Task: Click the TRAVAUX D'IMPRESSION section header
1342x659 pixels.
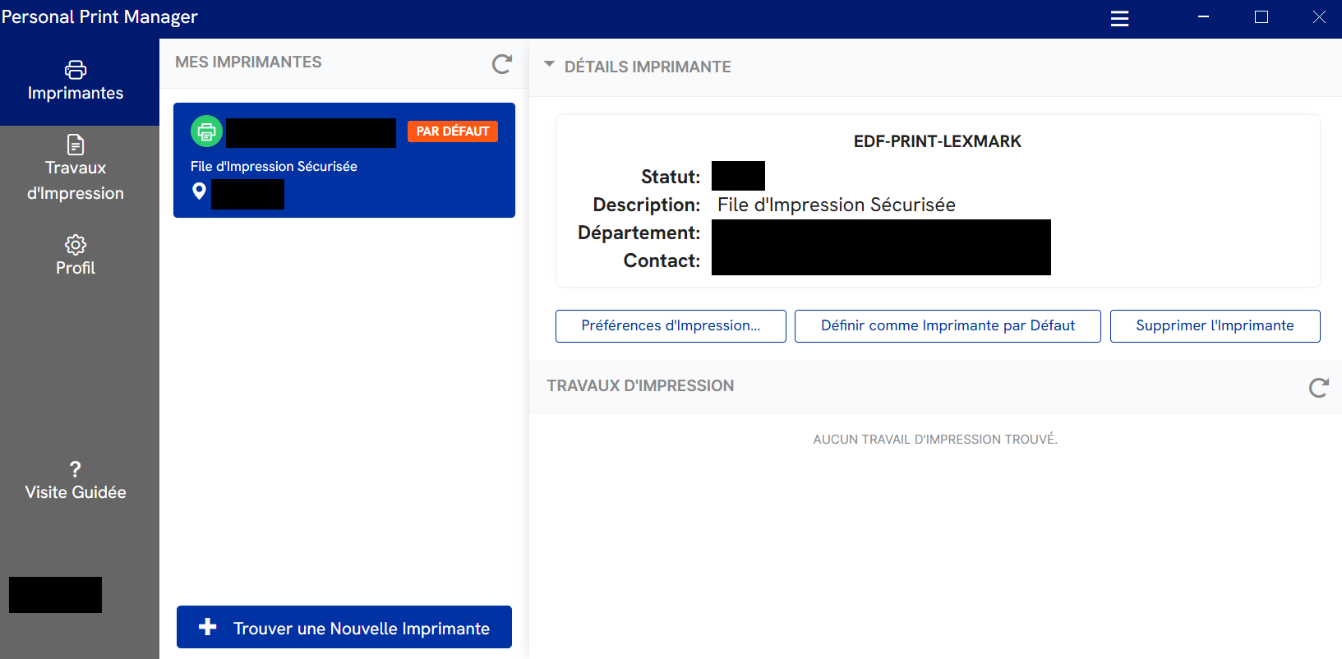Action: point(640,386)
